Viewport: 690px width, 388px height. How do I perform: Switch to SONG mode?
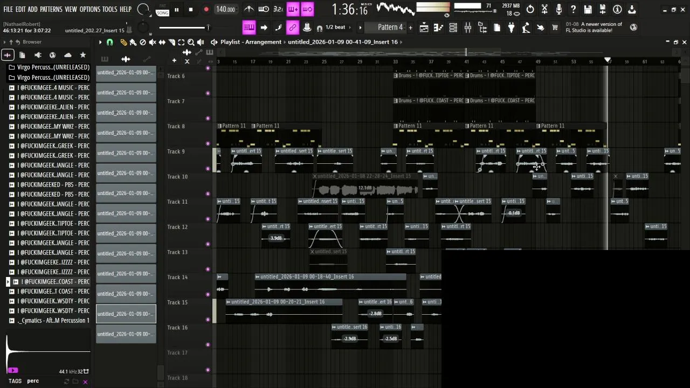coord(162,12)
